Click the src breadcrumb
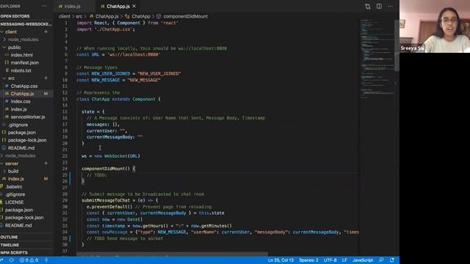This screenshot has width=470, height=264. pyautogui.click(x=79, y=16)
